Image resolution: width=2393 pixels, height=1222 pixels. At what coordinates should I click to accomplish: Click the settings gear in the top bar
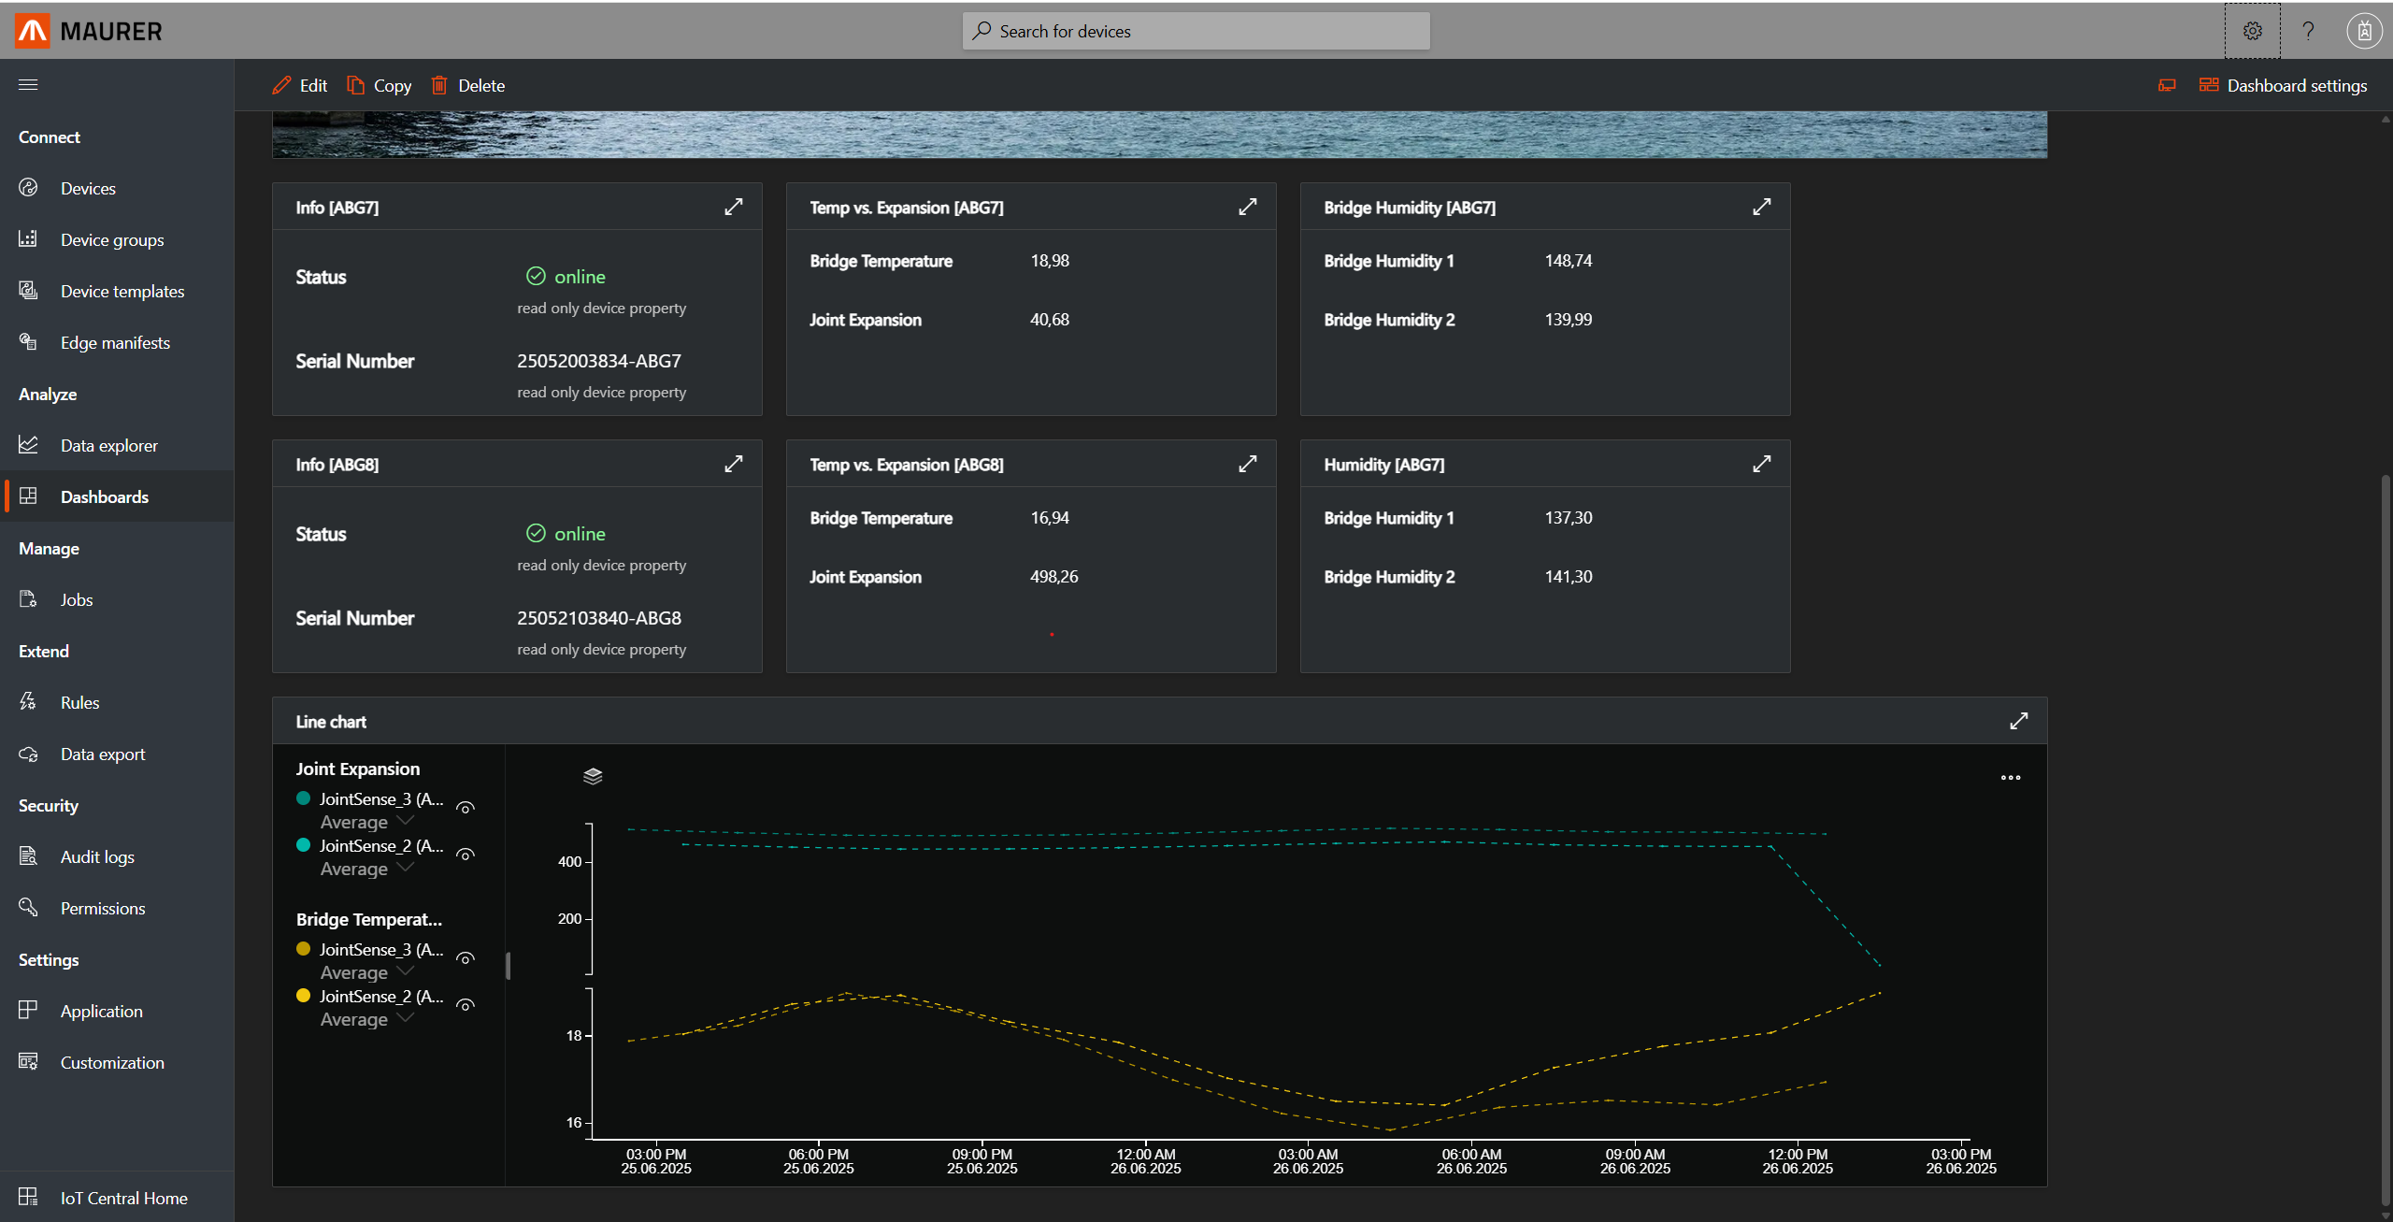[x=2252, y=31]
